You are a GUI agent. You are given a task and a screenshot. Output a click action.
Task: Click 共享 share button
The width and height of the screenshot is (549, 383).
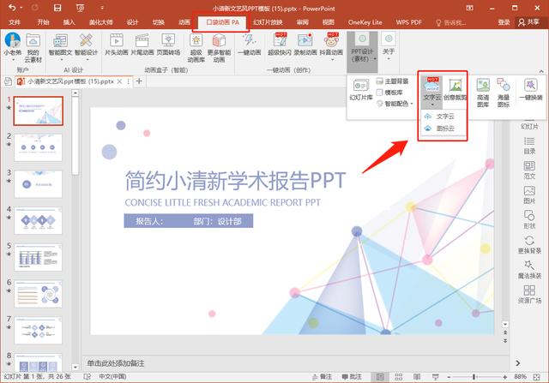click(x=529, y=22)
